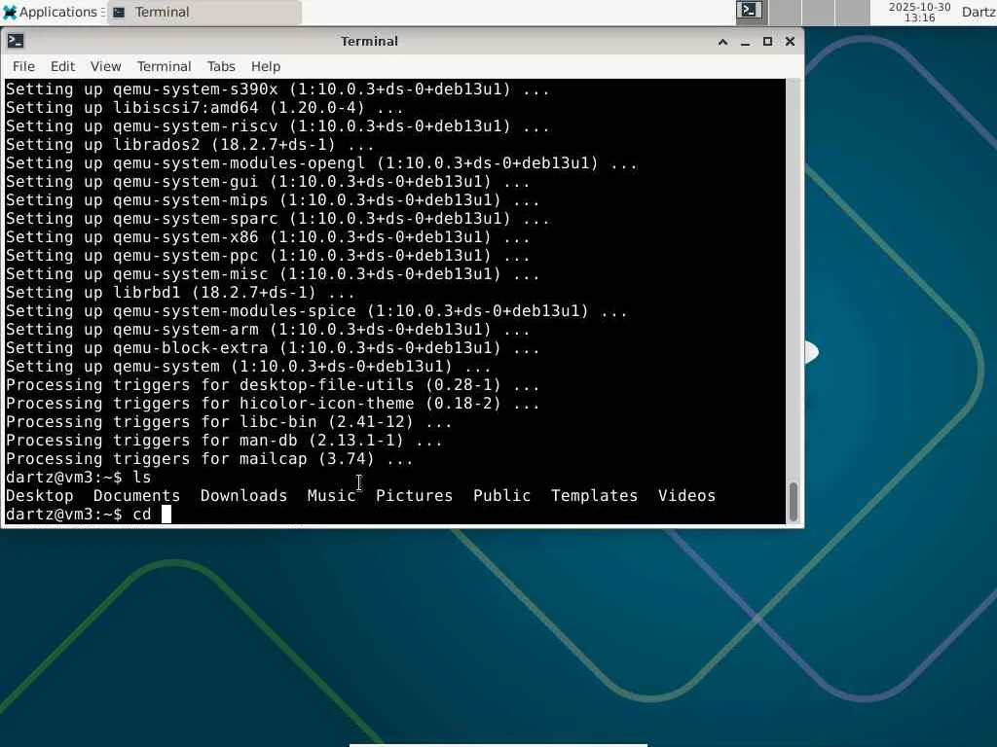This screenshot has height=747, width=997.
Task: Click the 'qemu-block-extra' line
Action: click(x=273, y=347)
